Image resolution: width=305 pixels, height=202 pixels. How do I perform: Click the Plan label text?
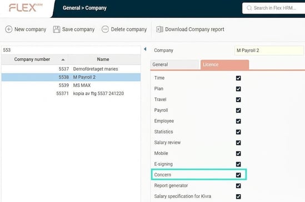click(159, 89)
